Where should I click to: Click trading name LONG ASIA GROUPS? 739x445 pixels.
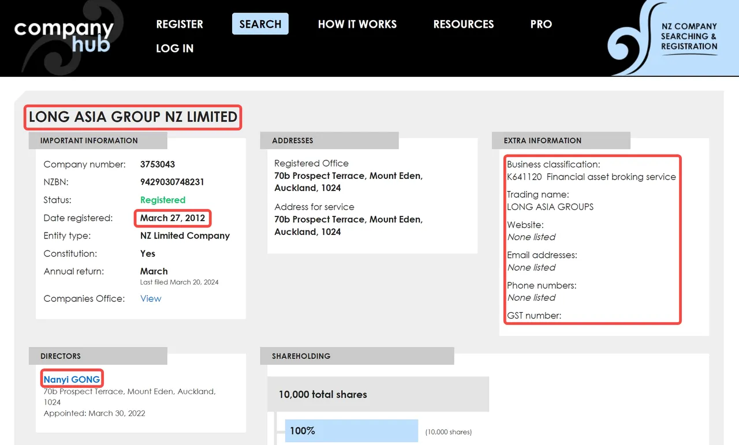(x=550, y=207)
